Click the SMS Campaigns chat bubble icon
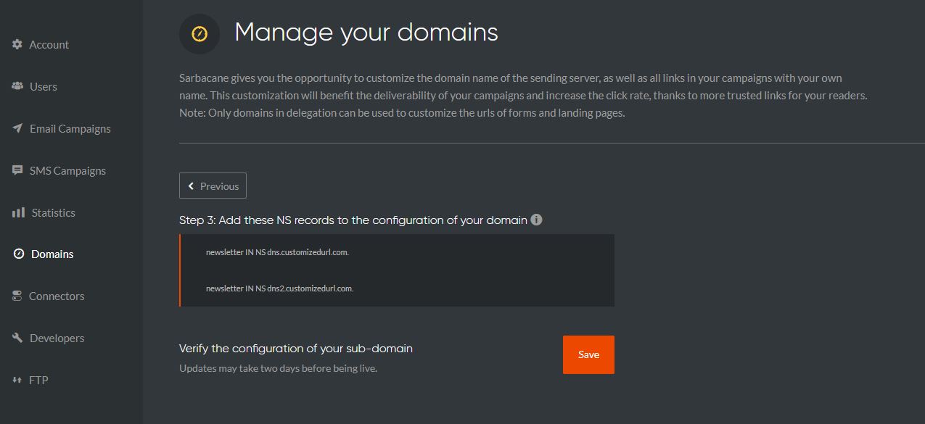The height and width of the screenshot is (424, 925). [x=17, y=170]
